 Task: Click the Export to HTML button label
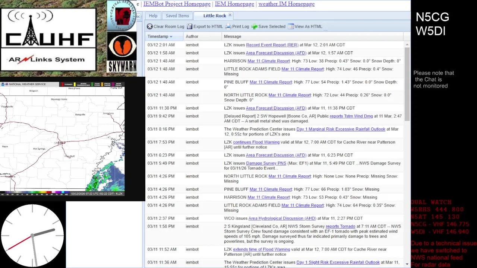pyautogui.click(x=208, y=26)
